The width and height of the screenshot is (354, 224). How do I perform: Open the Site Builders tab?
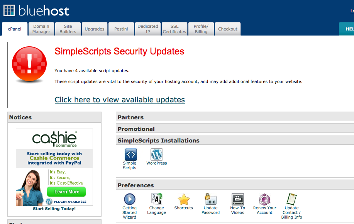68,29
